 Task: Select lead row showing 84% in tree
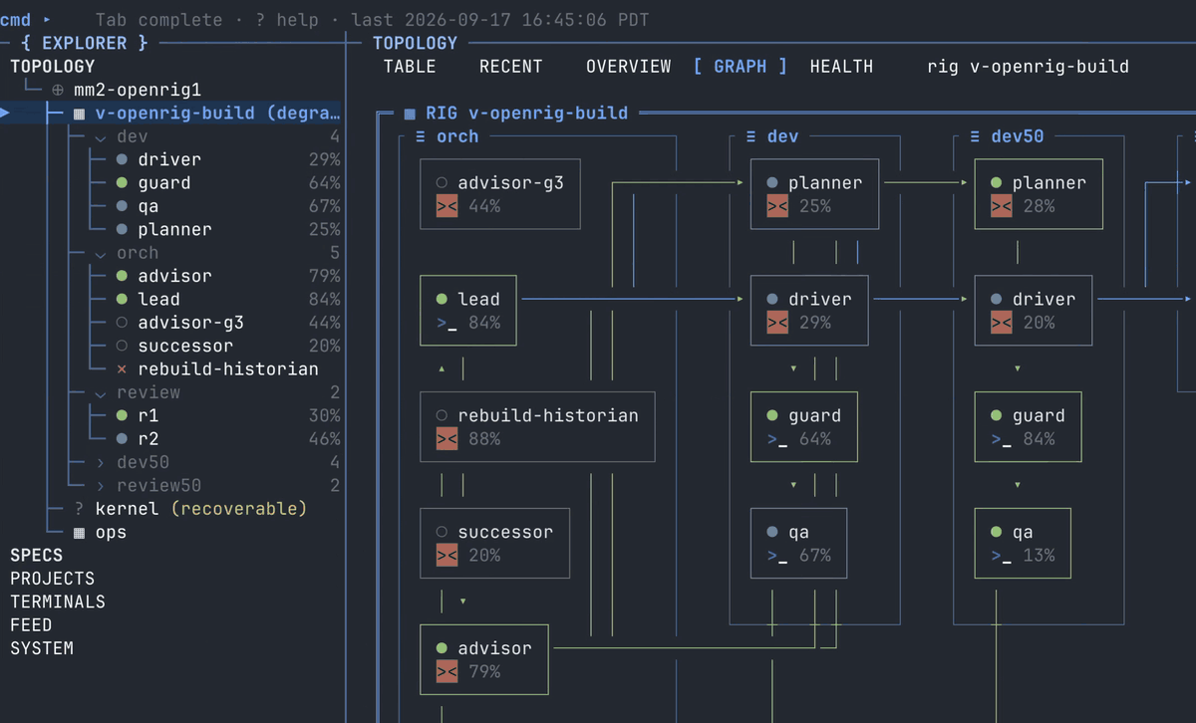(x=228, y=300)
